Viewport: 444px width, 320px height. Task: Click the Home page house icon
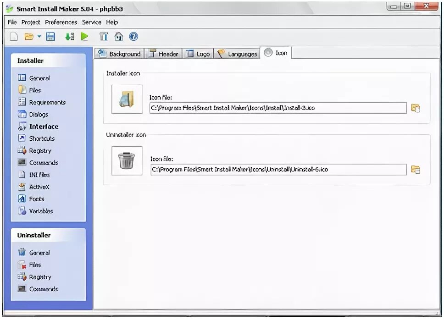tap(119, 37)
